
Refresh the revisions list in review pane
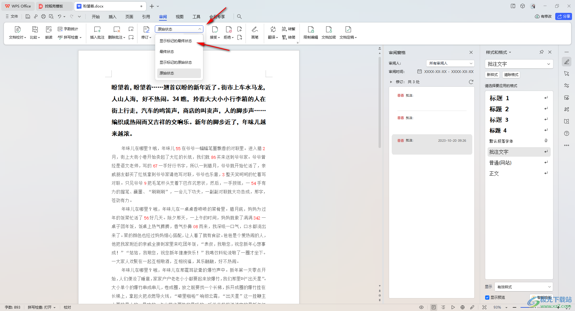coord(471,82)
